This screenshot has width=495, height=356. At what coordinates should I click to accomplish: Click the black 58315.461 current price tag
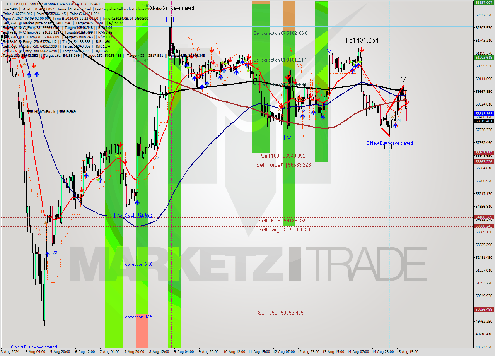coord(483,121)
